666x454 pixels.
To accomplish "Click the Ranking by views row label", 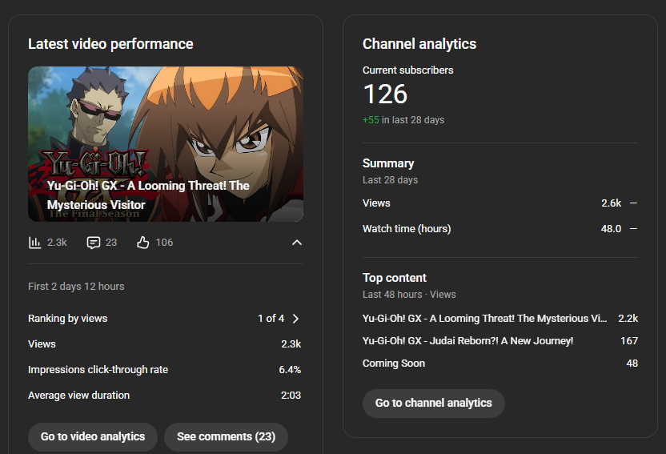I will (x=67, y=319).
